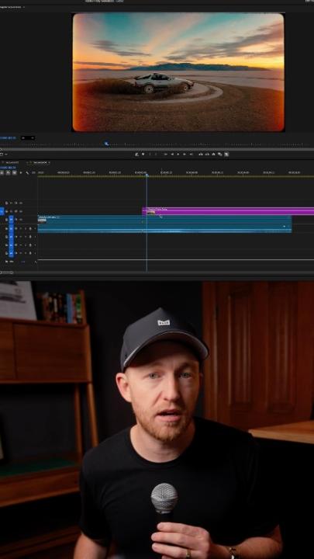Toggle Snap in the timeline panel

(8, 172)
